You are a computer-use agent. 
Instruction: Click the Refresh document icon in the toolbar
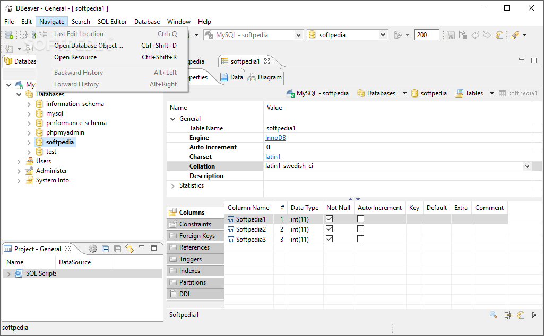[499, 35]
